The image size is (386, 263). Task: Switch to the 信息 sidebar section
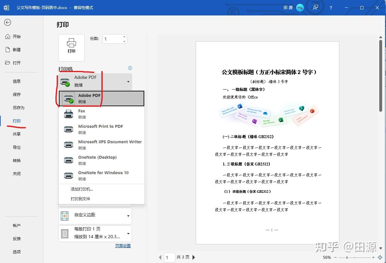click(x=16, y=81)
